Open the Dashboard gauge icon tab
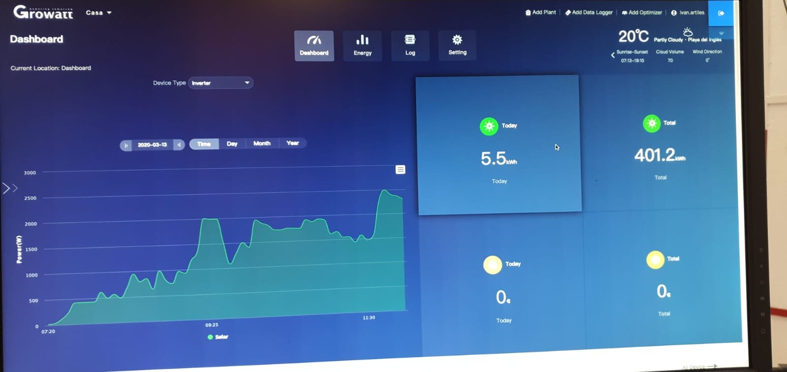This screenshot has height=372, width=787. pyautogui.click(x=314, y=46)
